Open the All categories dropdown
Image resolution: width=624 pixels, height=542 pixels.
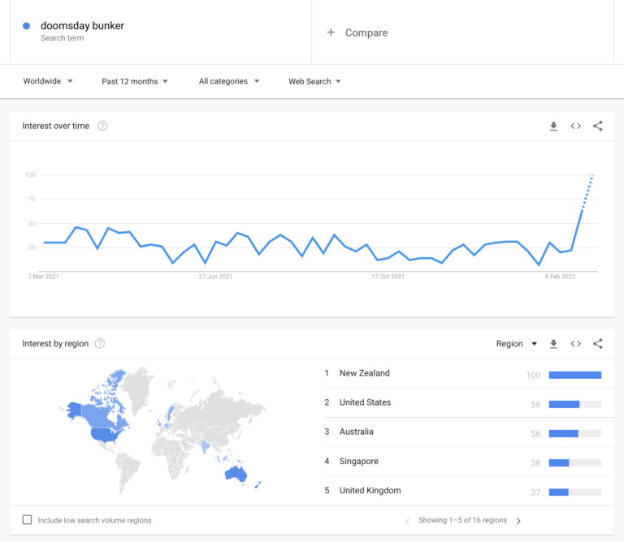[x=229, y=81]
